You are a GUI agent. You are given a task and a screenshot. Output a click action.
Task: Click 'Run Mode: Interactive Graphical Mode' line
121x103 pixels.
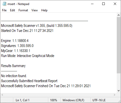tap(27, 56)
